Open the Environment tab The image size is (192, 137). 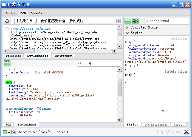coord(63,56)
